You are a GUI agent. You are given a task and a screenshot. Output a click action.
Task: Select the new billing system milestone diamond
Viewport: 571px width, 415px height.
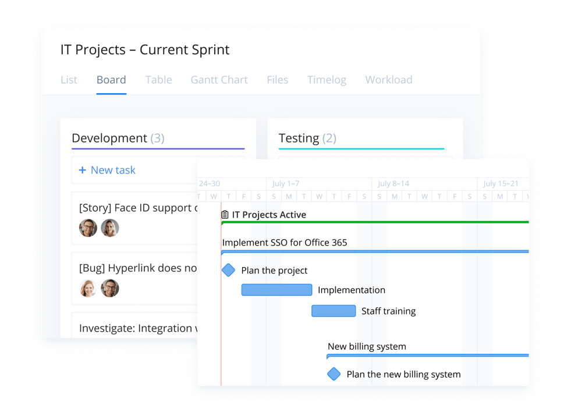(x=334, y=374)
